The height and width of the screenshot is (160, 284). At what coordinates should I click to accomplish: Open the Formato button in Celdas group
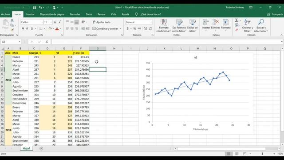click(226, 26)
